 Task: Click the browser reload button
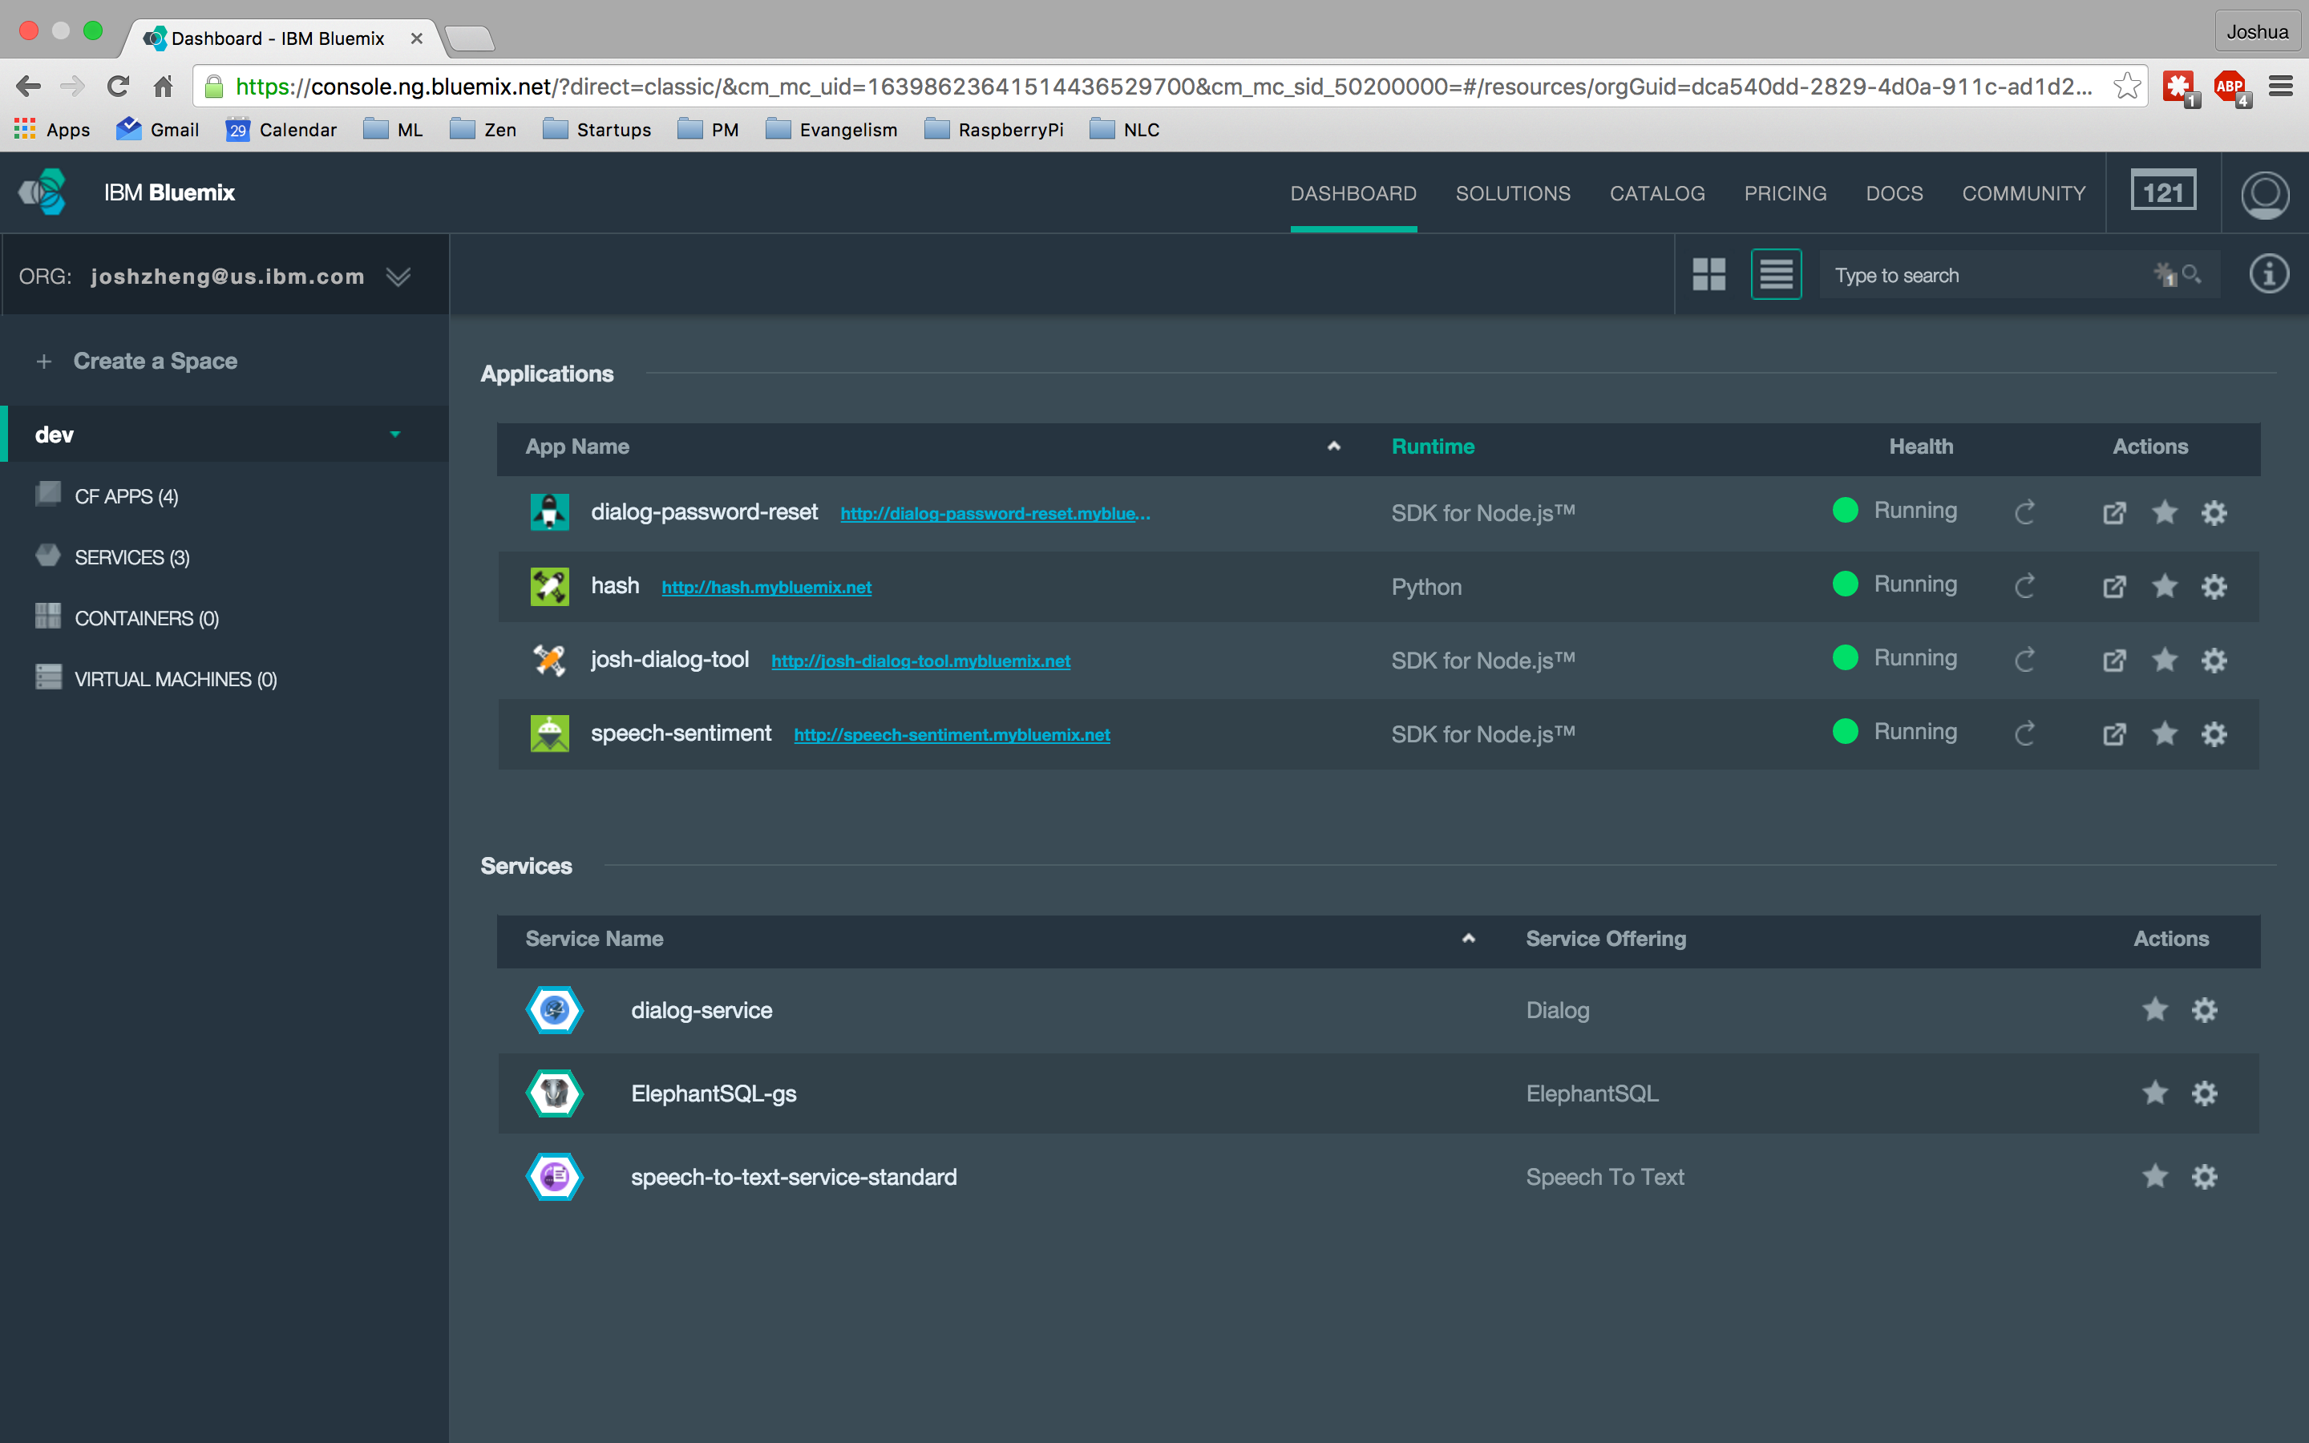pos(119,87)
